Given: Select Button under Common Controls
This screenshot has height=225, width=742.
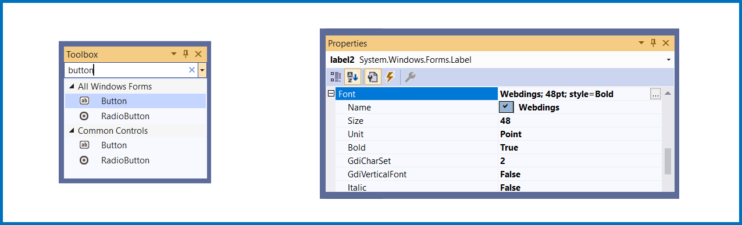Looking at the screenshot, I should point(135,145).
